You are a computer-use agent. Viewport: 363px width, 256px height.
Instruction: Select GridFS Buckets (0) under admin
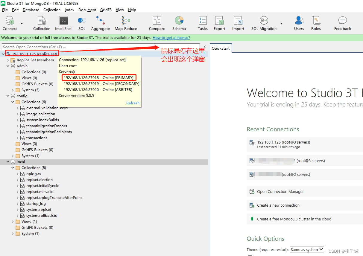pos(37,84)
